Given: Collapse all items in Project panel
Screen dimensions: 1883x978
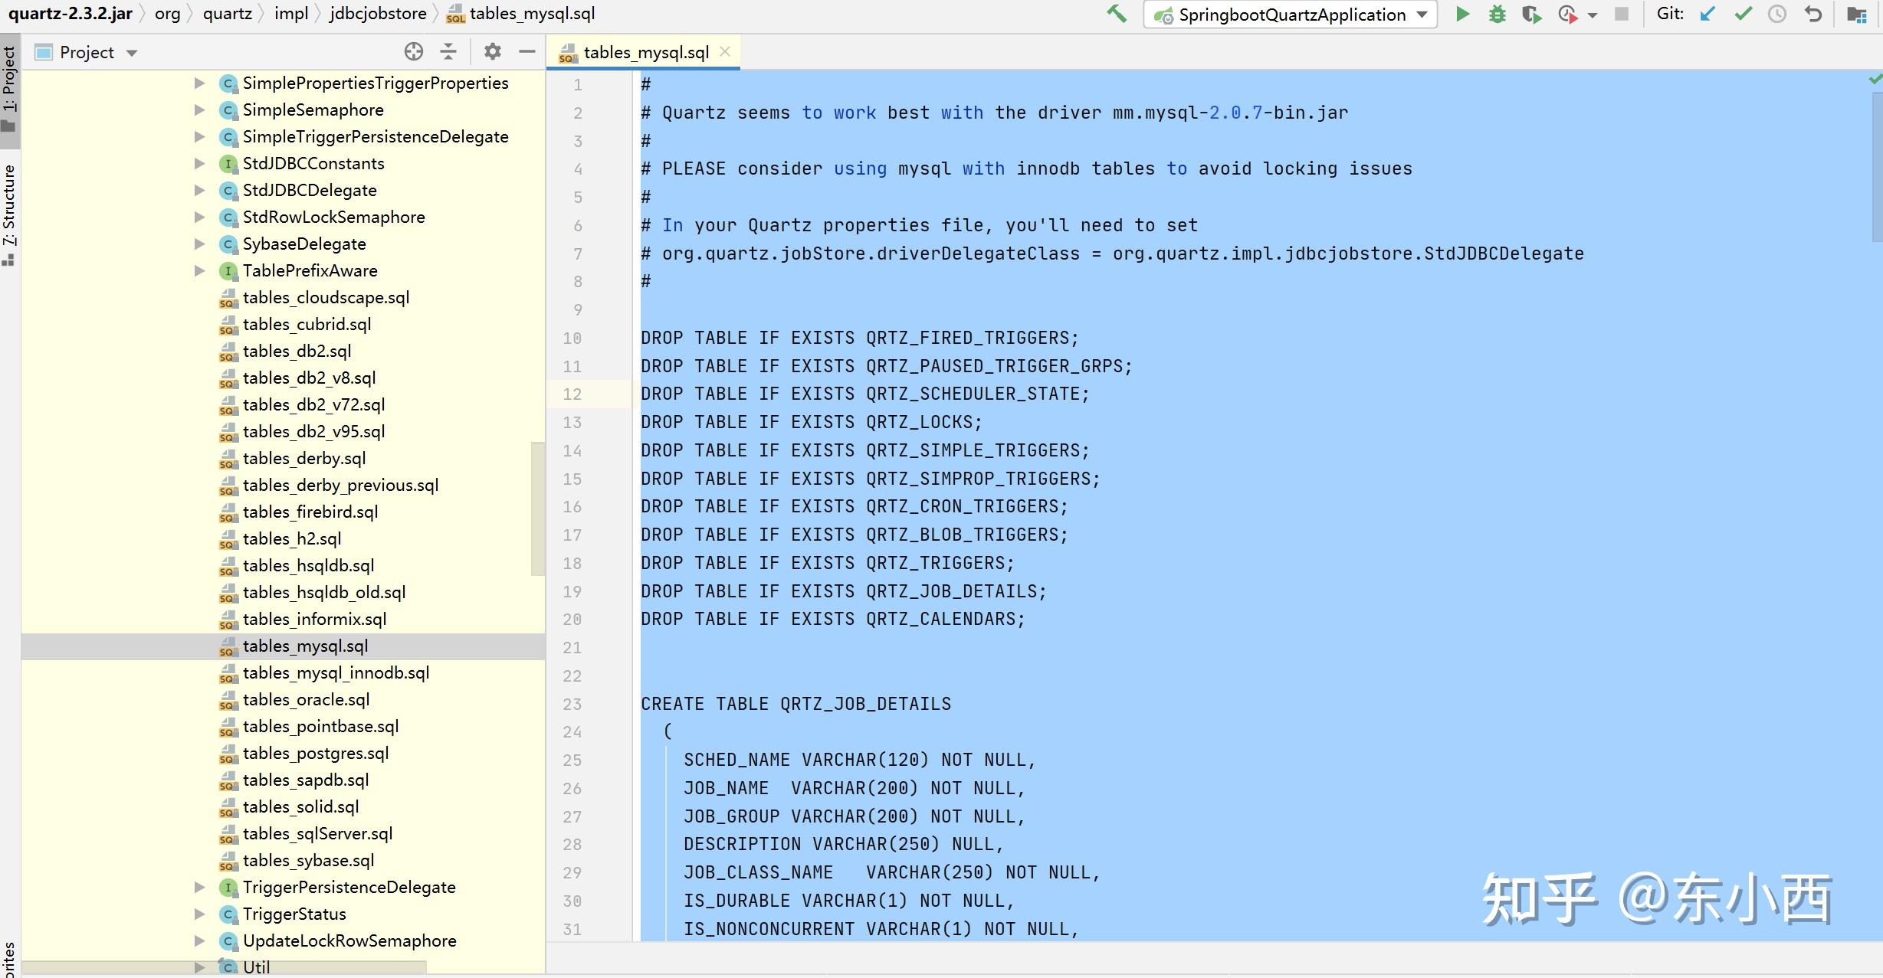Looking at the screenshot, I should tap(448, 51).
